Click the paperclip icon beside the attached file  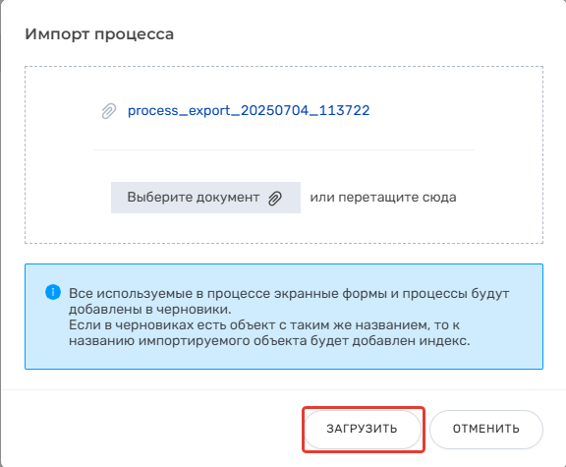[109, 111]
